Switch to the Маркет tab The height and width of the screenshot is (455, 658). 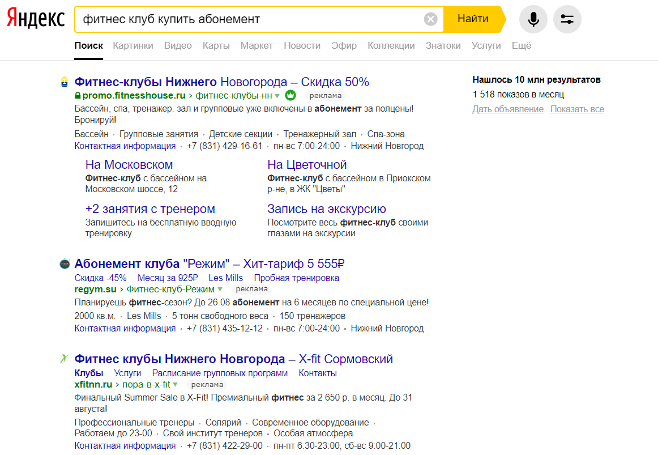coord(257,46)
